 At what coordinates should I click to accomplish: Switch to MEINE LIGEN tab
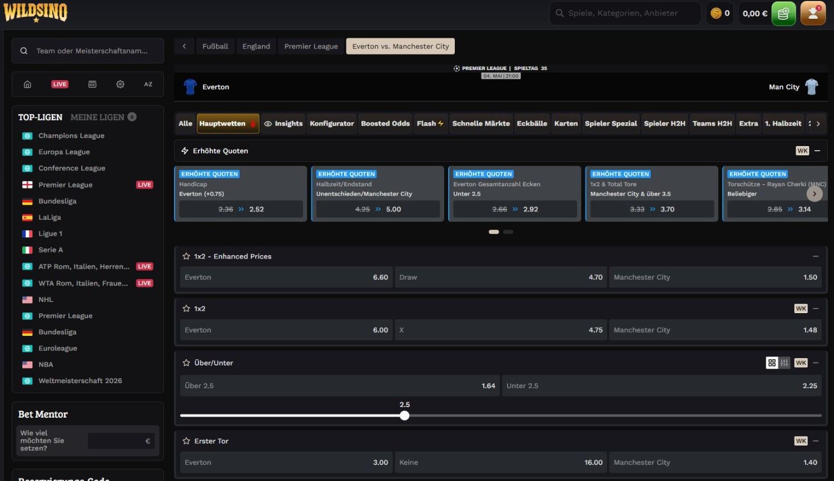103,117
